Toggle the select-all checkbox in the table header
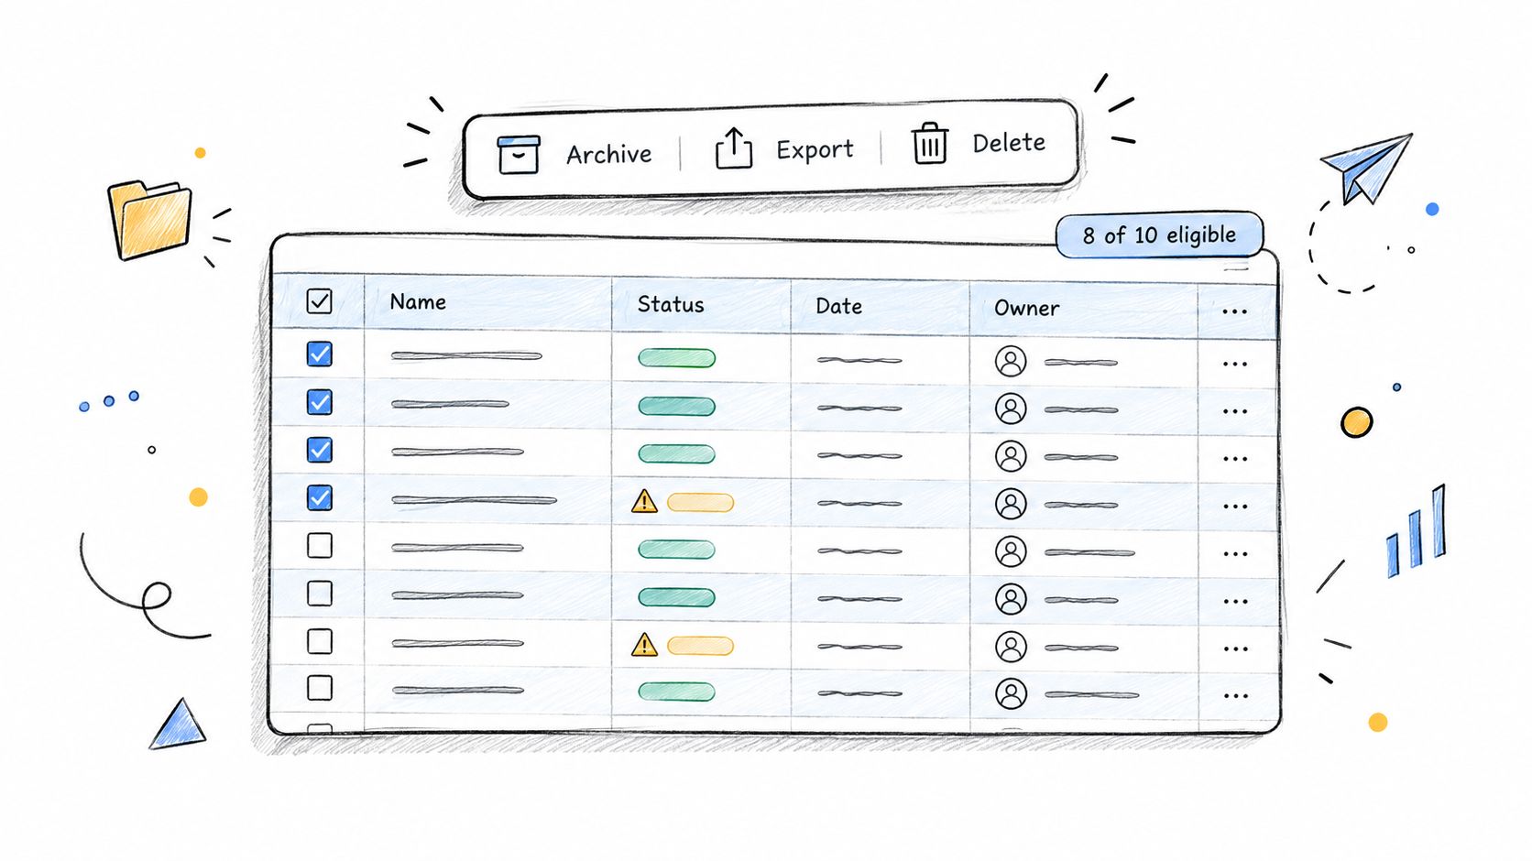The width and height of the screenshot is (1532, 861). point(319,301)
